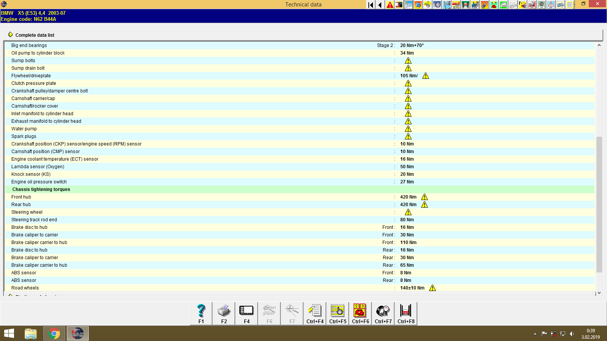The height and width of the screenshot is (341, 607).
Task: Click the ABS icon on the top toolbar
Action: (551, 5)
